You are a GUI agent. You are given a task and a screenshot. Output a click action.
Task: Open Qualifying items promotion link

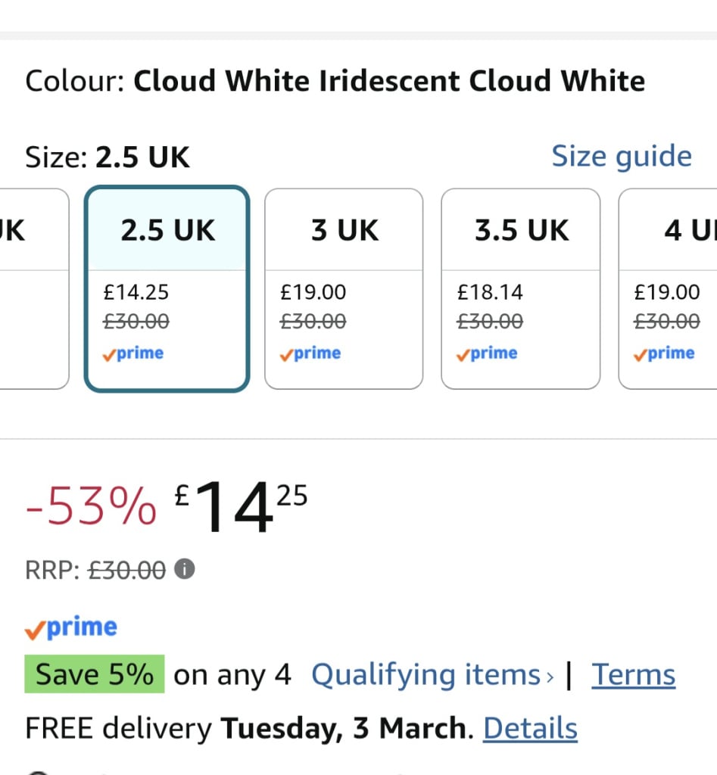click(426, 674)
